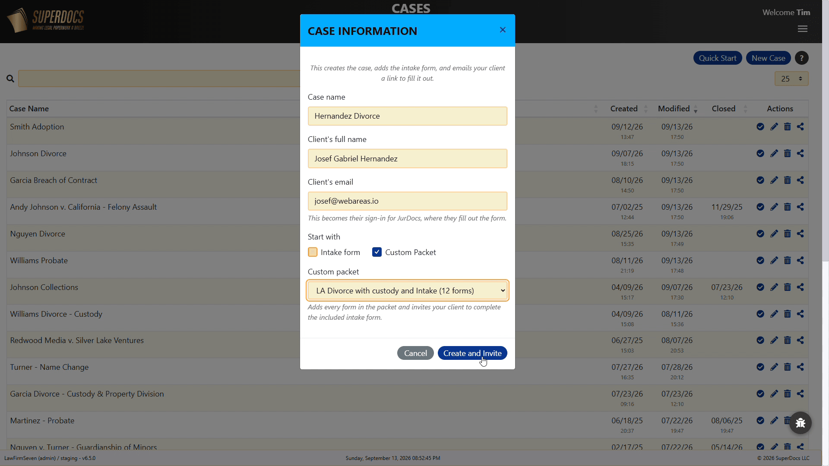Close the Case Information dialog

coord(503,30)
